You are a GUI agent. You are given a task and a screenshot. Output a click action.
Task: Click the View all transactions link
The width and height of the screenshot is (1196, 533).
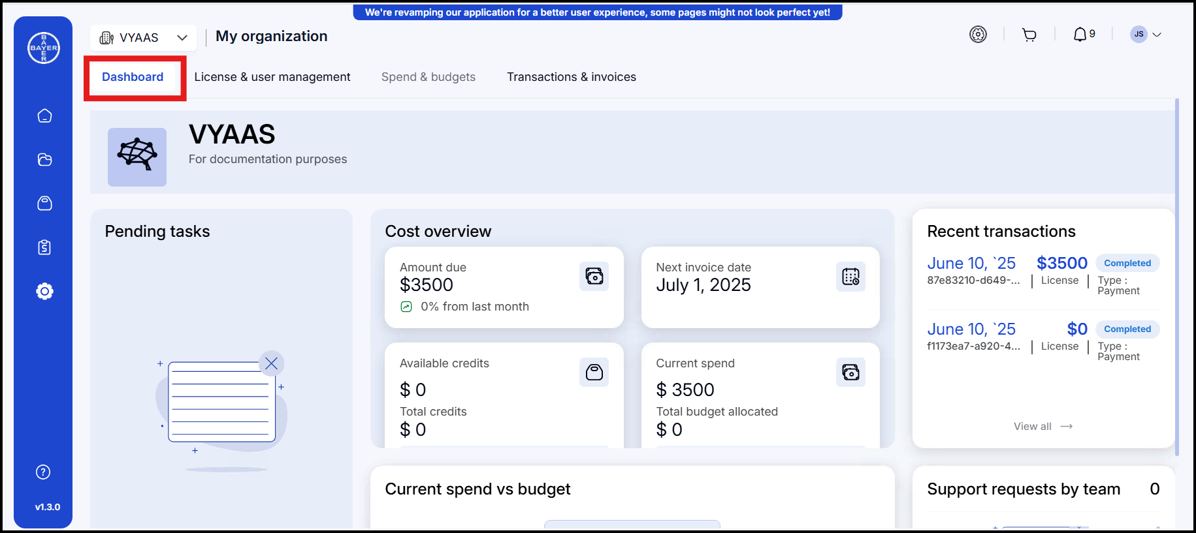pyautogui.click(x=1043, y=427)
